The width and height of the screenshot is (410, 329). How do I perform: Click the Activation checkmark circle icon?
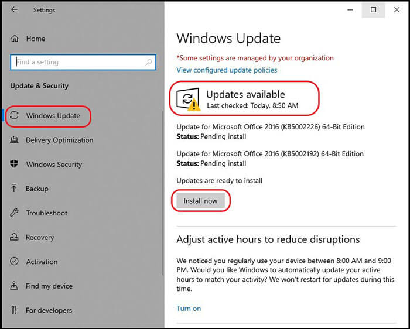click(14, 261)
